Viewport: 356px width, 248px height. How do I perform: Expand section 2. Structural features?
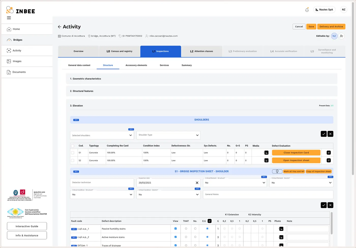click(x=202, y=91)
